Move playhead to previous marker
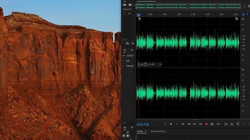250x140 pixels. click(x=183, y=124)
